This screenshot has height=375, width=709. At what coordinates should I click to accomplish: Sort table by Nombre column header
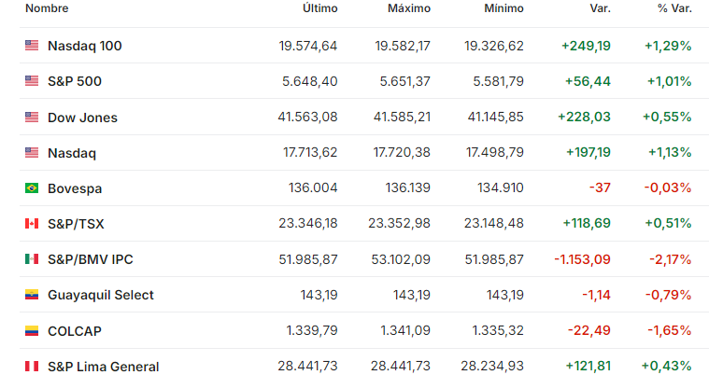click(47, 8)
